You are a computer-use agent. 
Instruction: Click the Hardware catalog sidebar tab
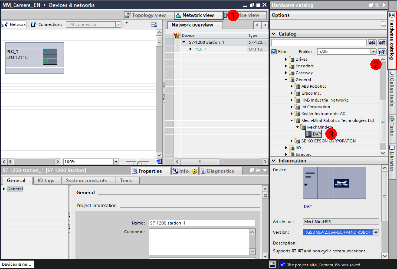click(x=393, y=40)
